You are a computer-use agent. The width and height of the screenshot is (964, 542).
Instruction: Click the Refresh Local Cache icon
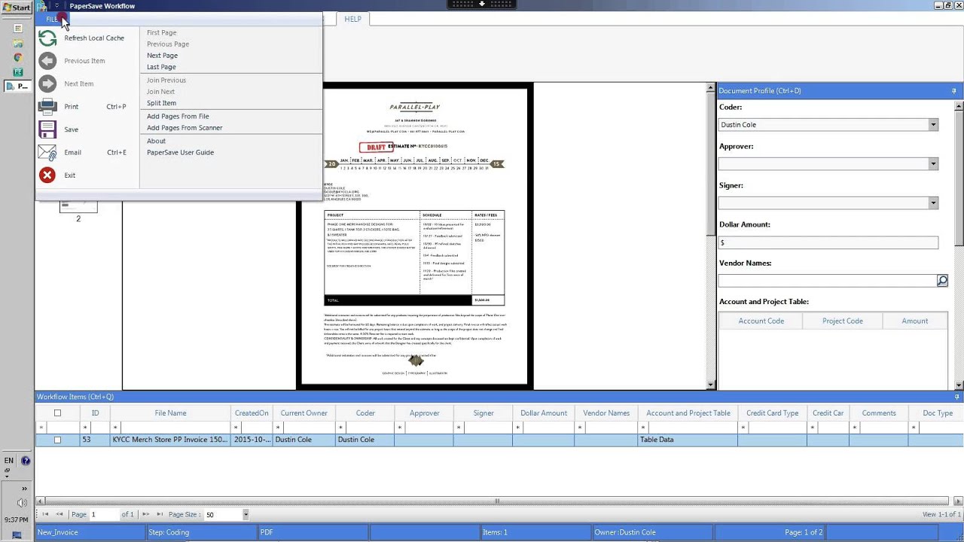point(47,38)
